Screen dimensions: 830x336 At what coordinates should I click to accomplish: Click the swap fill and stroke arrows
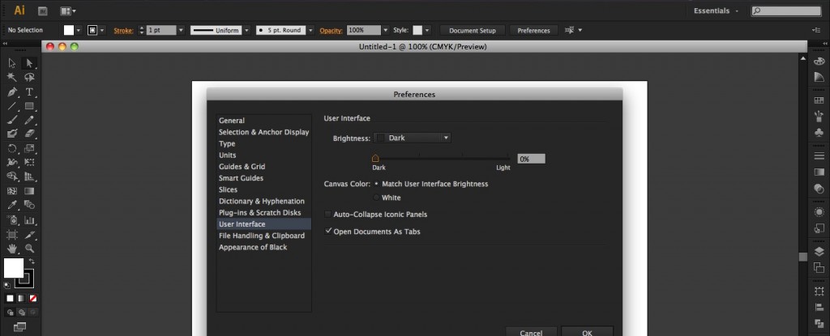click(32, 262)
